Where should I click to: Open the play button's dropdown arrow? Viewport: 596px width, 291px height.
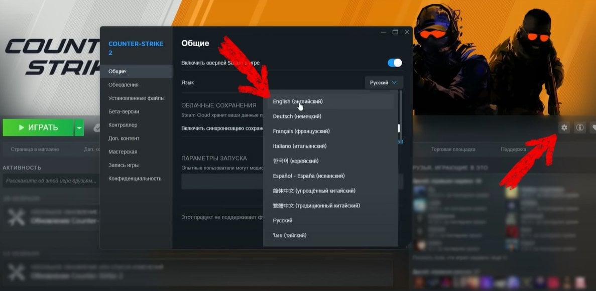point(79,127)
